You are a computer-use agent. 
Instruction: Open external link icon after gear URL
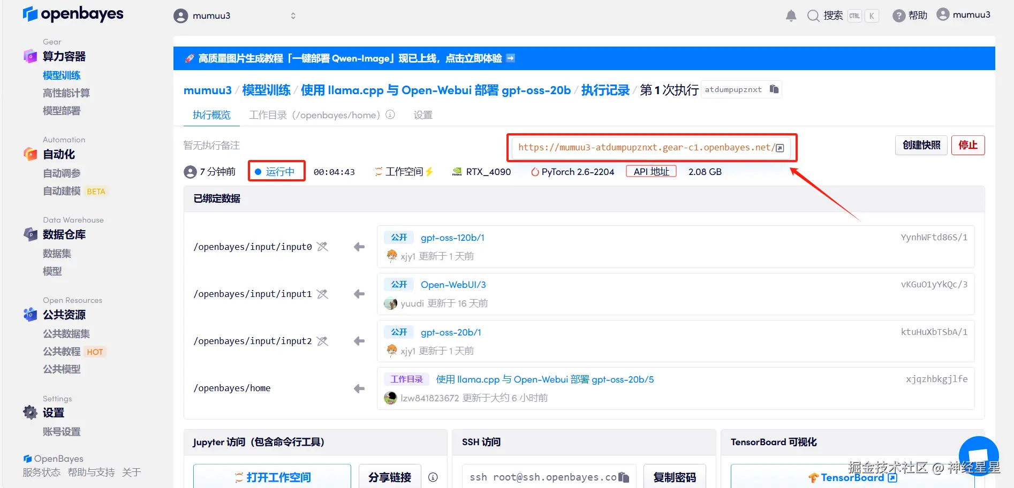click(780, 148)
